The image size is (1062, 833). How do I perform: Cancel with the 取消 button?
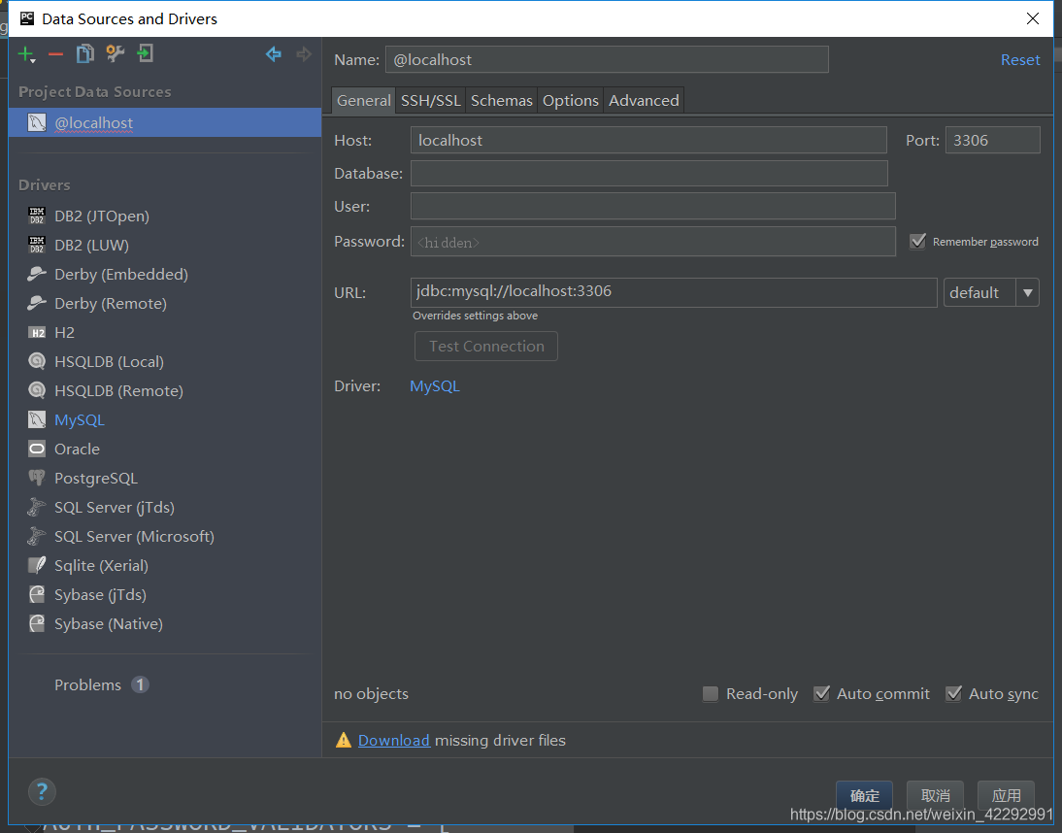(936, 796)
